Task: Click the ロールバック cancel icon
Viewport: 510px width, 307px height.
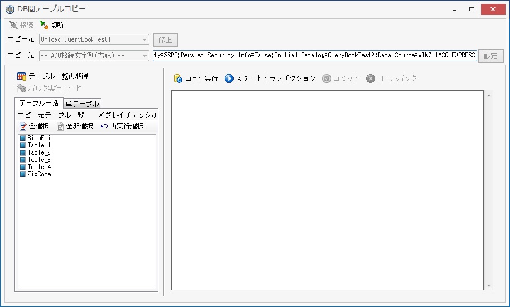Action: click(x=371, y=78)
